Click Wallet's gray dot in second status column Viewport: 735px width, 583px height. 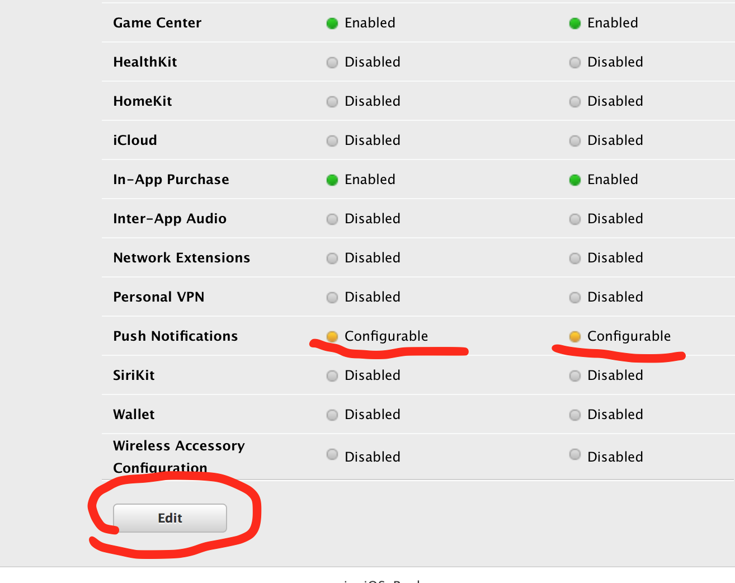575,415
